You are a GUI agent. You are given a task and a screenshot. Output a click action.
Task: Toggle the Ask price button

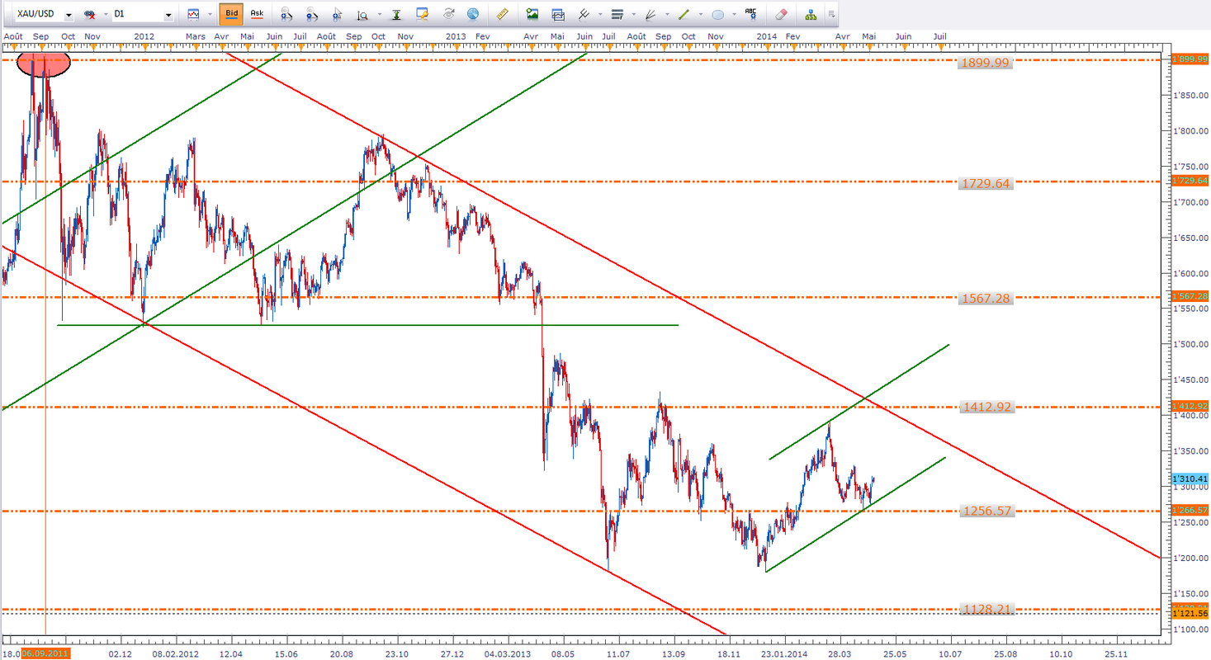[257, 14]
